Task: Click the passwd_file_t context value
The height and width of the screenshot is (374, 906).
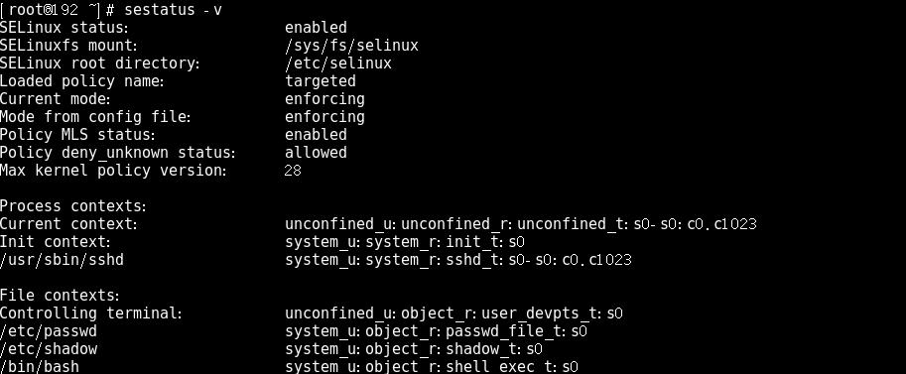Action: pyautogui.click(x=436, y=331)
